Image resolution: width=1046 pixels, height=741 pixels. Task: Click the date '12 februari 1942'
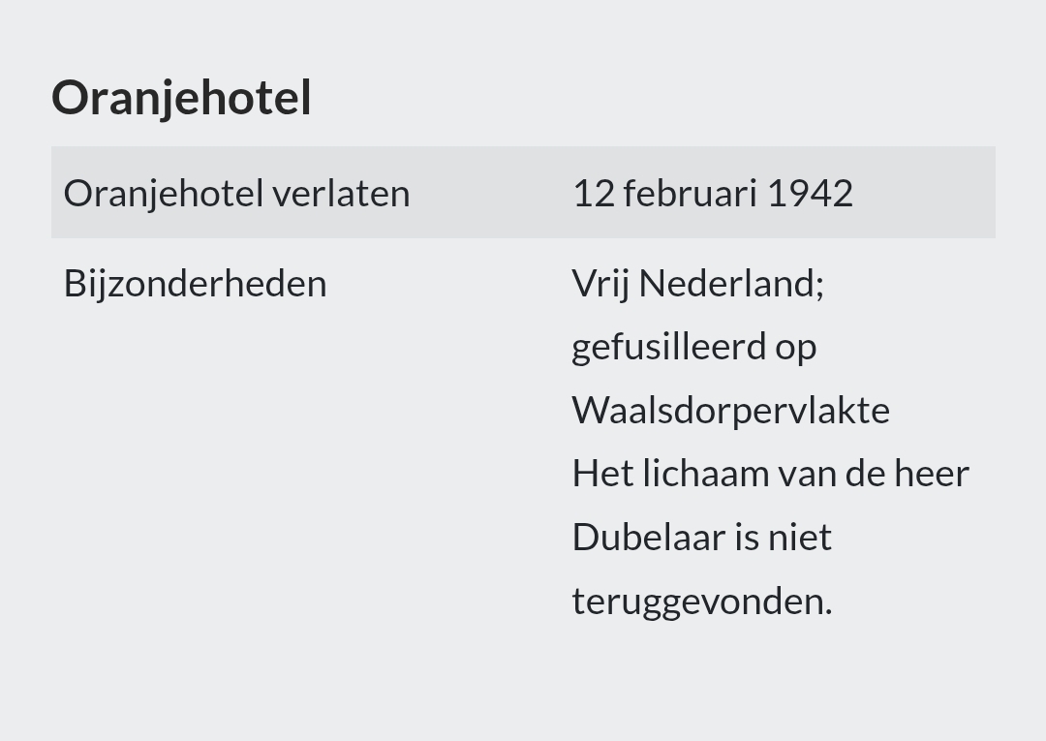713,194
